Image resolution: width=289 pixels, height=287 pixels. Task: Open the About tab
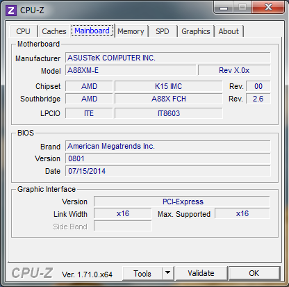[x=229, y=31]
